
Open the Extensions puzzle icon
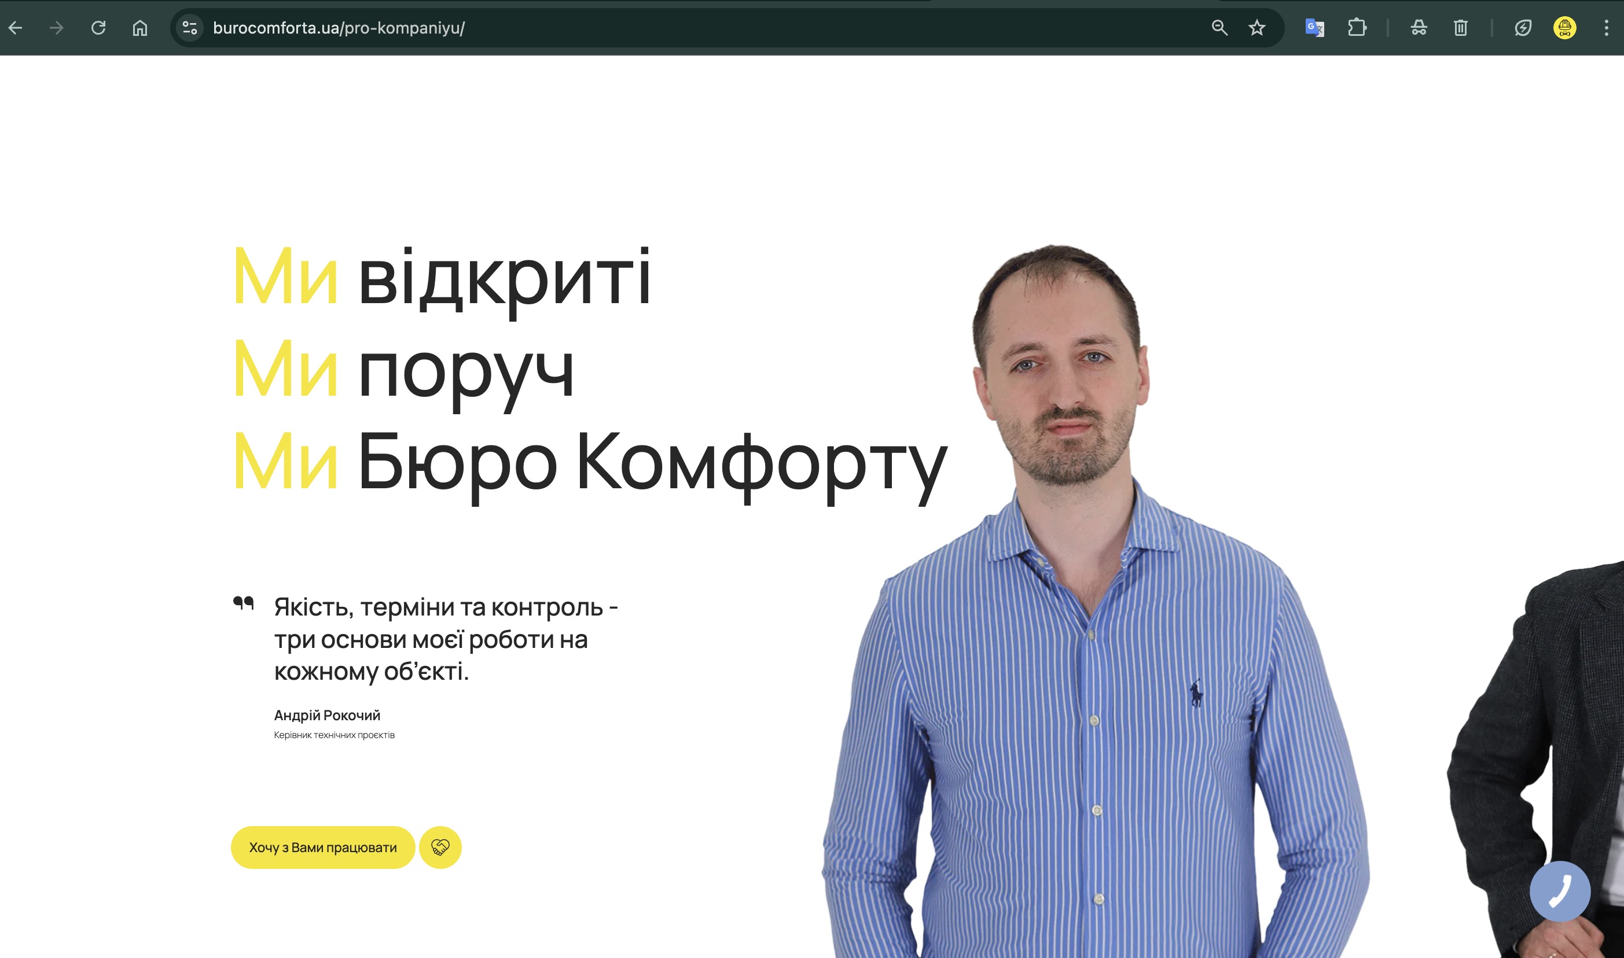click(x=1357, y=28)
